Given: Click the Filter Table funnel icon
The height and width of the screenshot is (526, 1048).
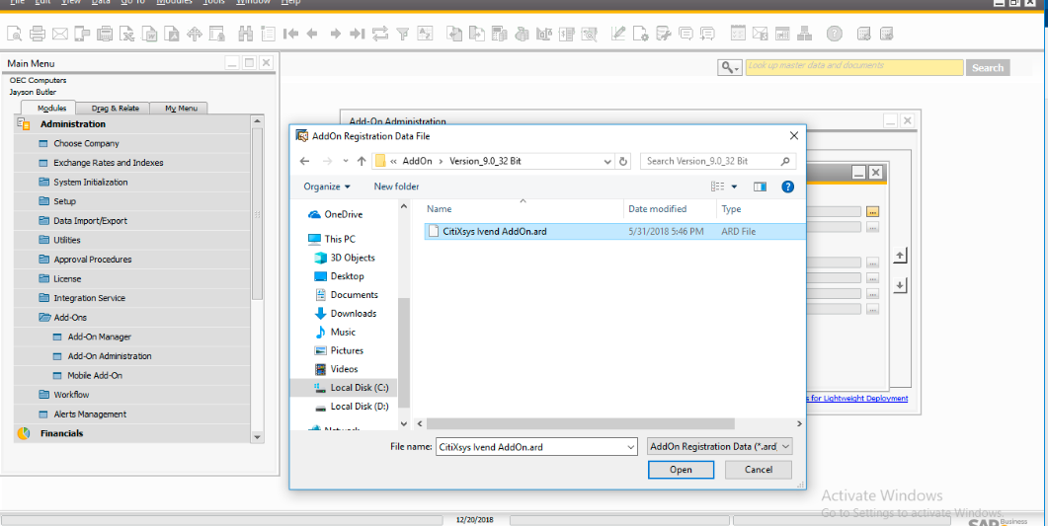Looking at the screenshot, I should (402, 34).
